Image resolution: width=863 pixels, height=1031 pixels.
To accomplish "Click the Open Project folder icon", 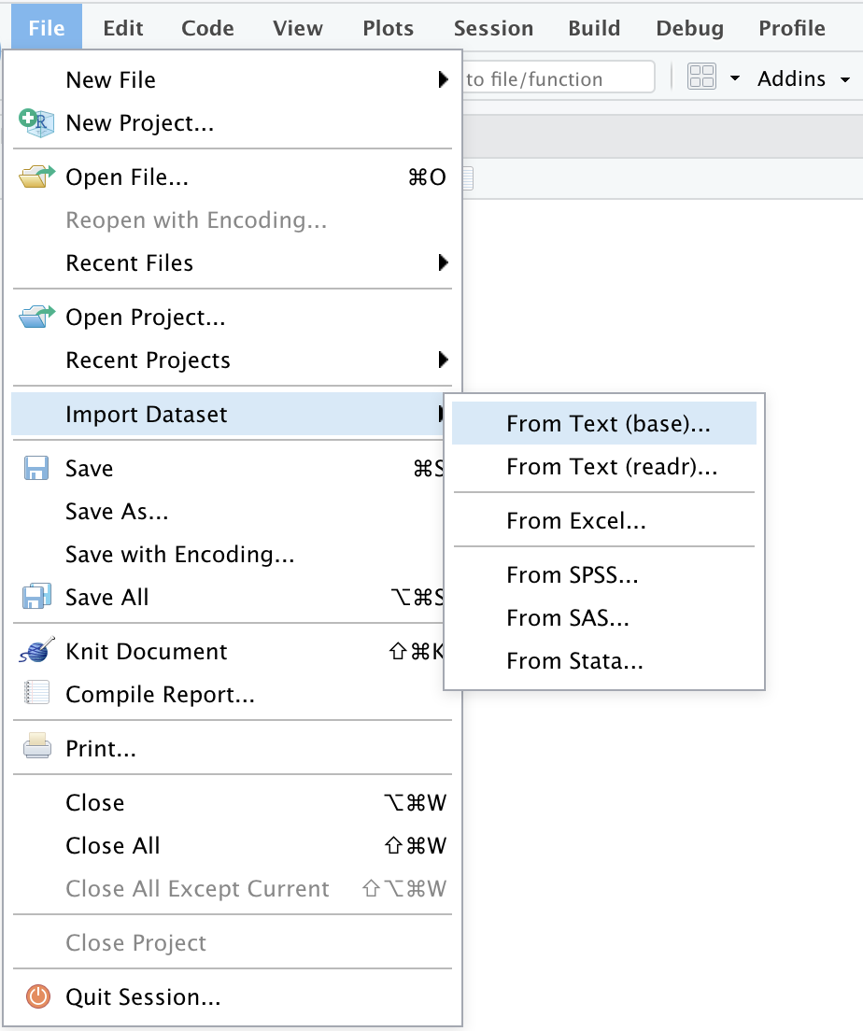I will [x=36, y=318].
